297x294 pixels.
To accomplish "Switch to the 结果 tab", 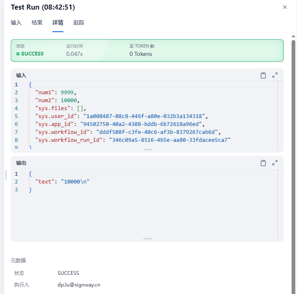I will coord(37,23).
